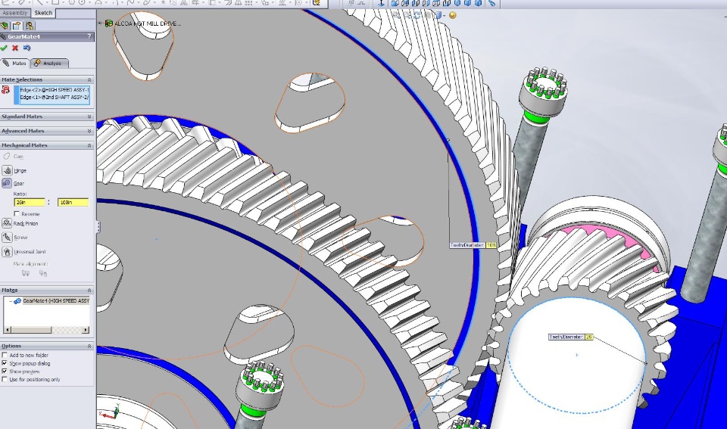The width and height of the screenshot is (727, 429).
Task: Toggle Use for positioning only checkbox
Action: pyautogui.click(x=5, y=379)
